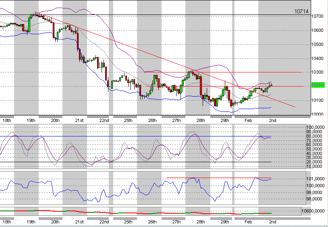Click the 101,0000 momentum scale label
The image size is (328, 227).
click(x=316, y=179)
